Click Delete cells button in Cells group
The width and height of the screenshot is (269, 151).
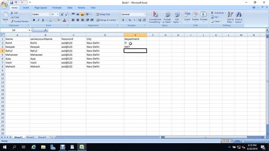click(195, 17)
